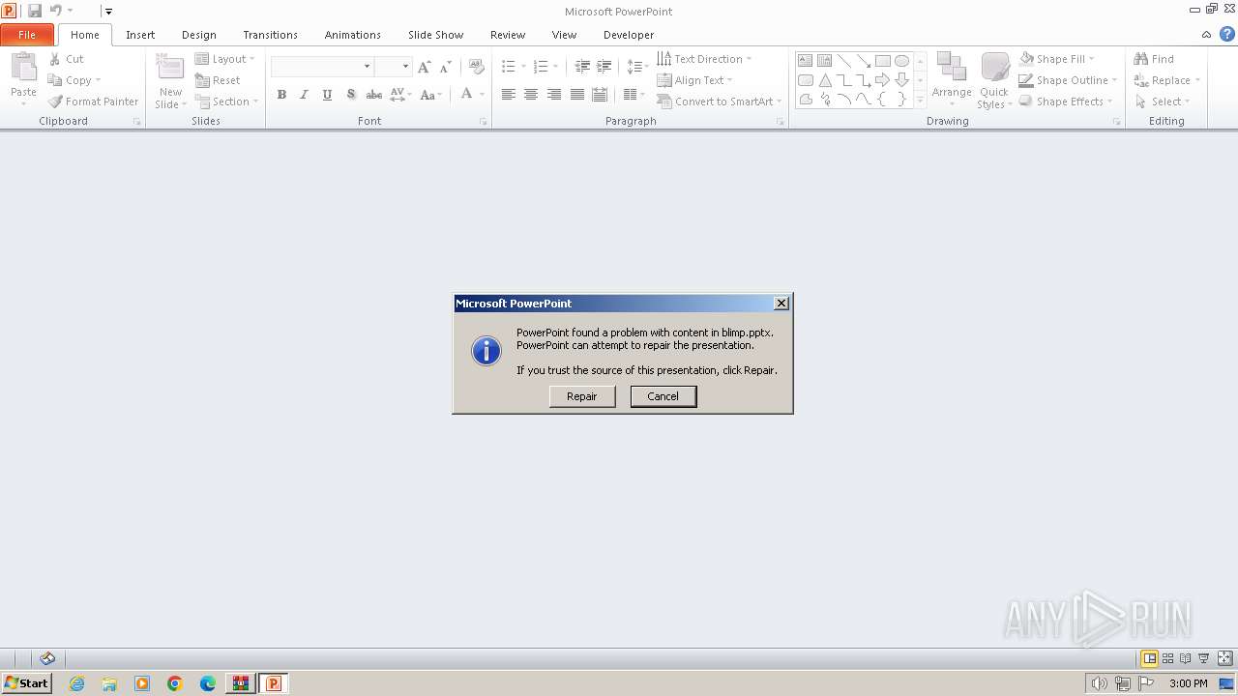Open Text Direction dropdown
This screenshot has height=696, width=1238.
(x=704, y=59)
